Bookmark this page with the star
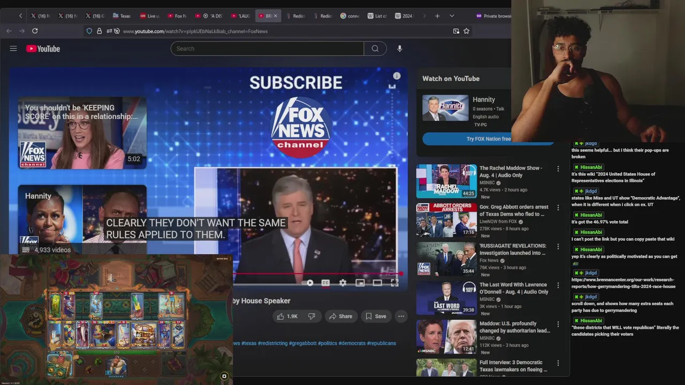 coord(466,31)
